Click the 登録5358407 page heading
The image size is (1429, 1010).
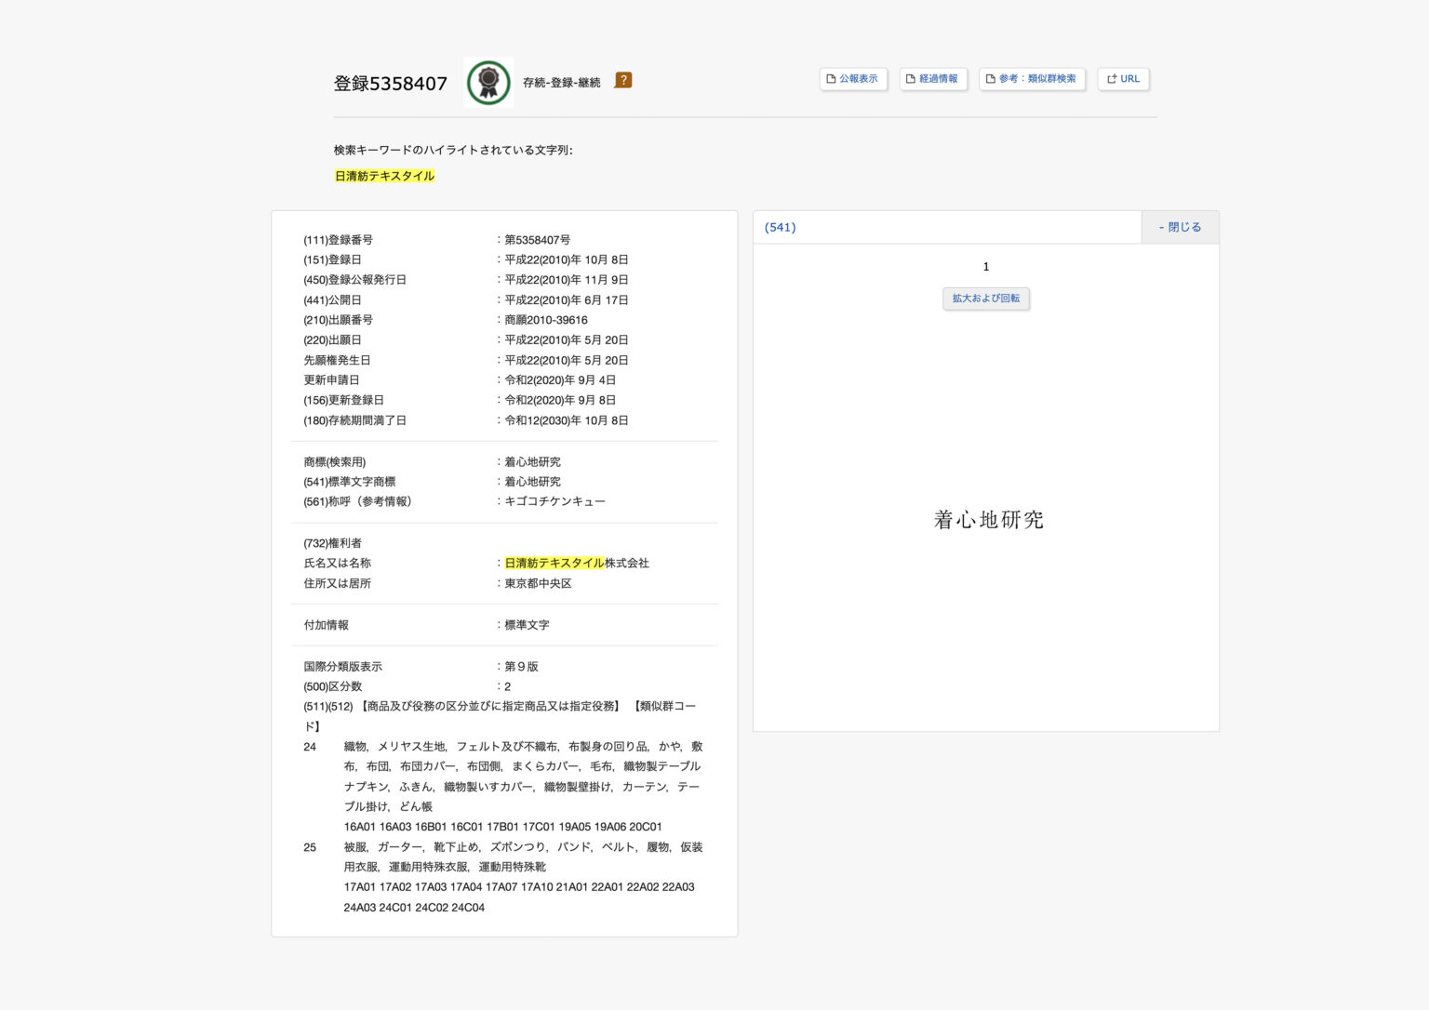click(390, 84)
